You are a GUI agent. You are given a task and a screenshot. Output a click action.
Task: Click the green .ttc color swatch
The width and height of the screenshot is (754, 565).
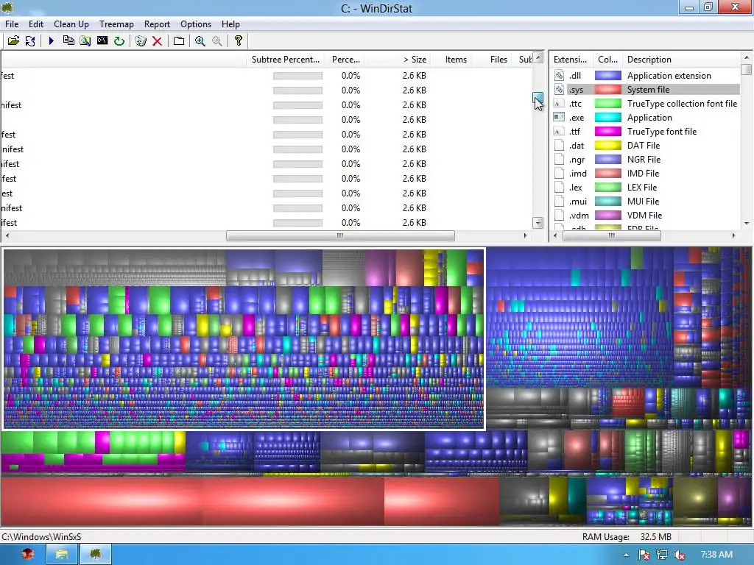coord(607,103)
